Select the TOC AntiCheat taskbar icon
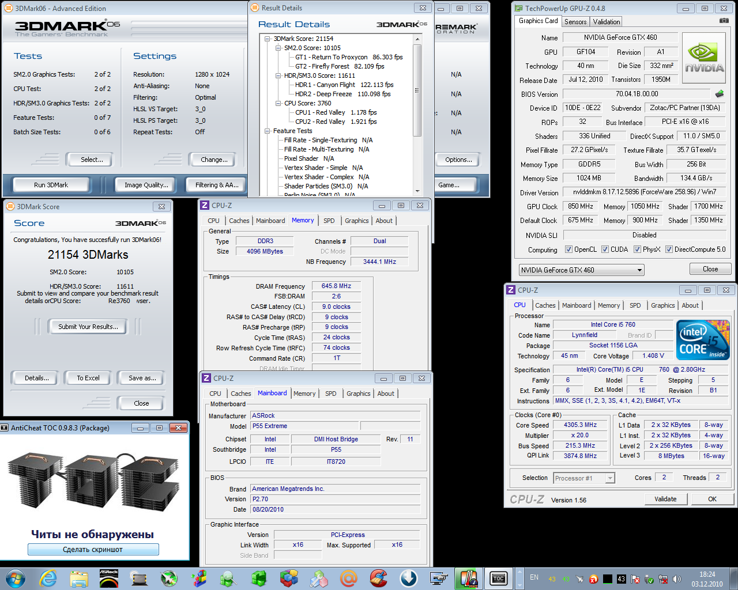This screenshot has height=590, width=738. [x=499, y=578]
